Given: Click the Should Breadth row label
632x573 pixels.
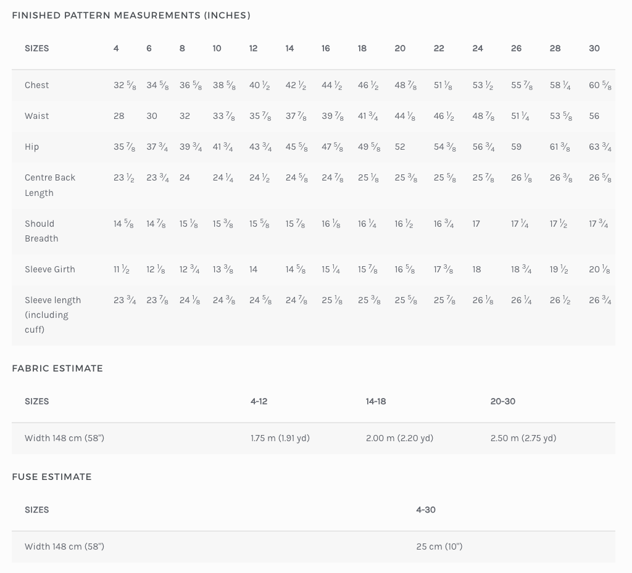Looking at the screenshot, I should point(41,231).
